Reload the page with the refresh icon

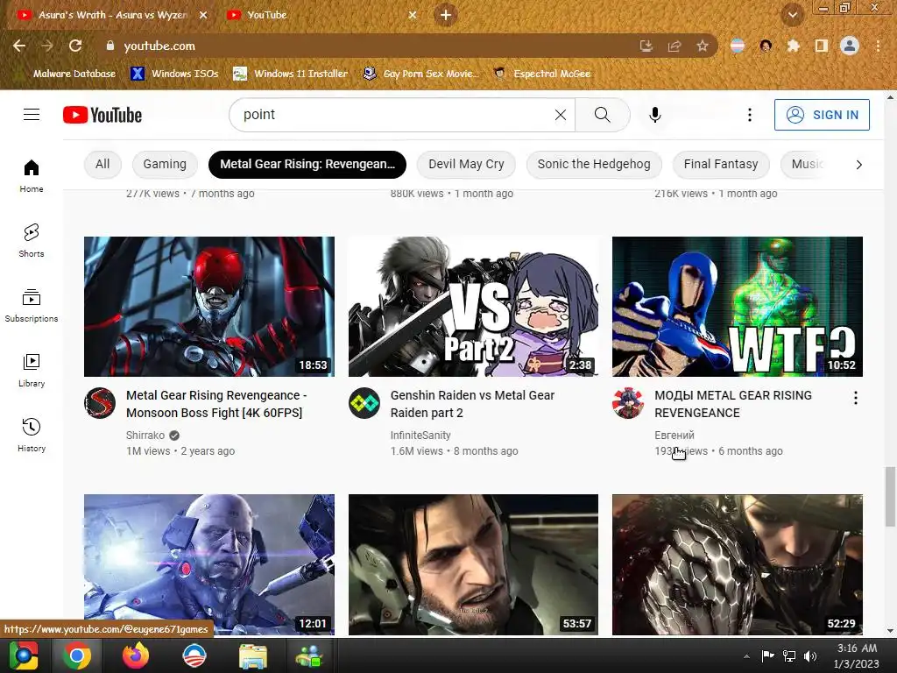click(x=75, y=46)
